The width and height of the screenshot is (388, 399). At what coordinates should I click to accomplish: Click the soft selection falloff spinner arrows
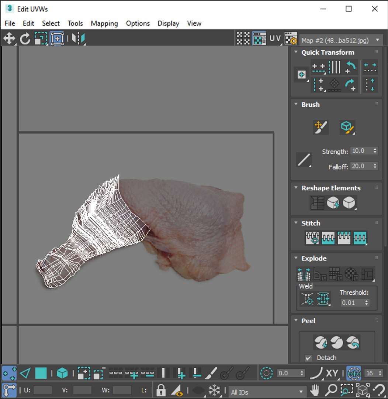302,373
